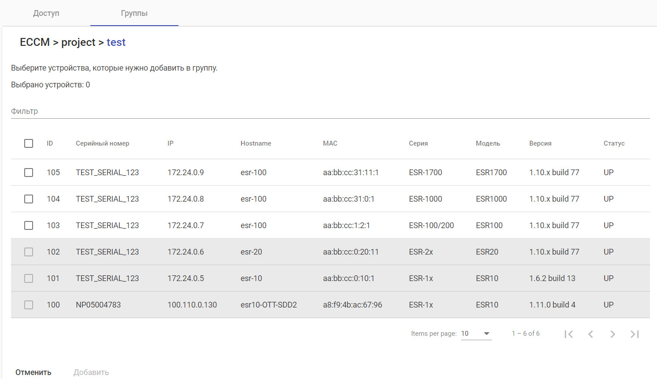Select checkbox for esr10-OTT-SDD2 device

click(x=29, y=305)
